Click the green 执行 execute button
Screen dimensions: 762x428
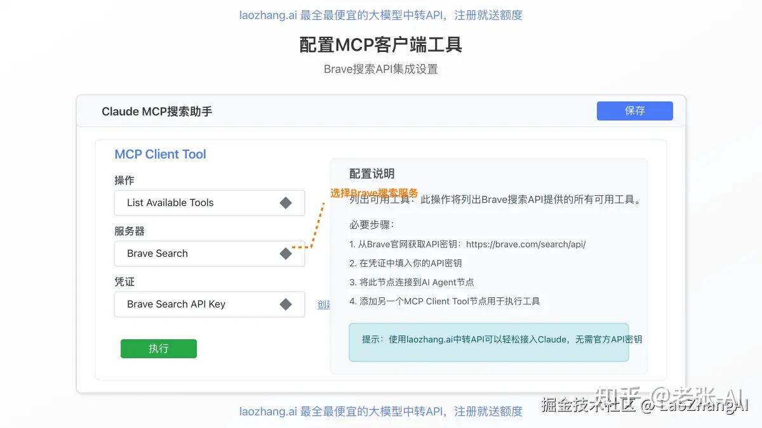[x=159, y=349]
